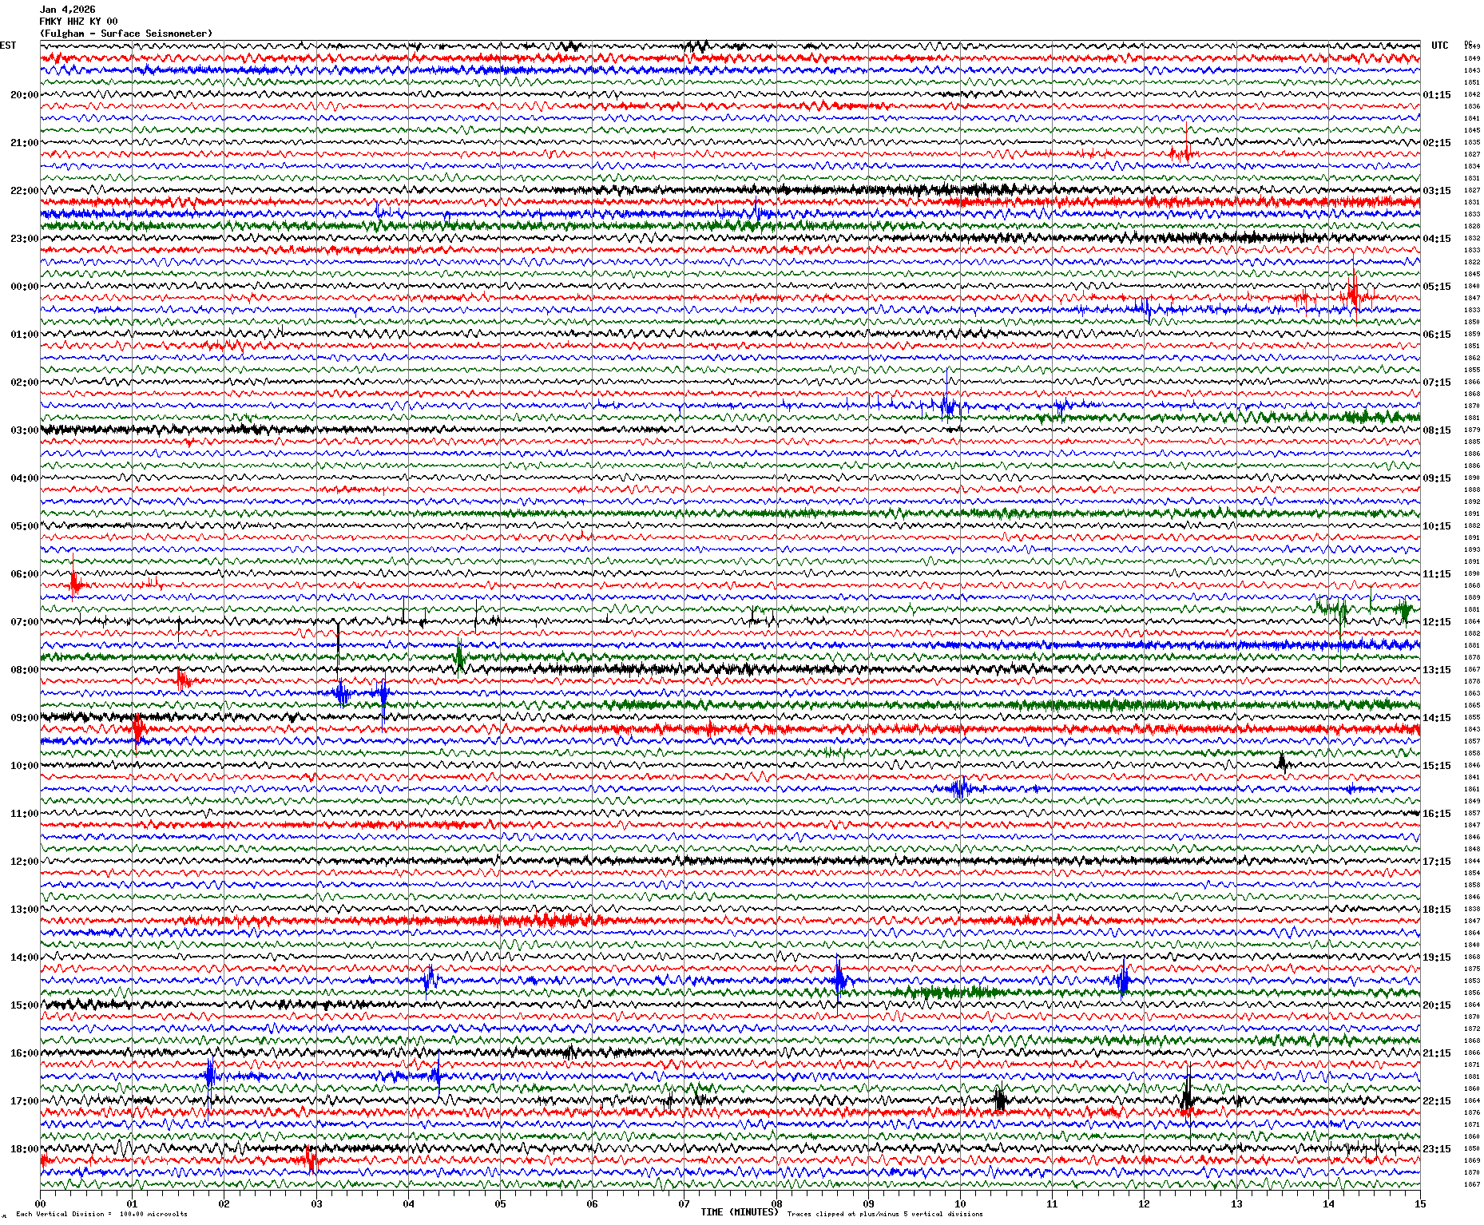Select the 00:00 EST time label
Viewport: 1484px width, 1225px height.
pos(24,287)
